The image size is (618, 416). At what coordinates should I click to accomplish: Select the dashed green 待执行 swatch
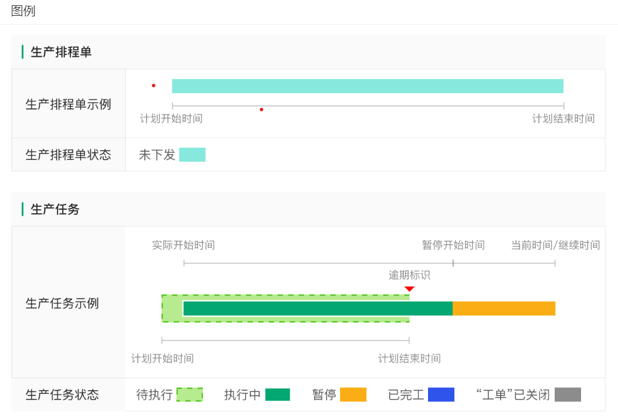189,395
